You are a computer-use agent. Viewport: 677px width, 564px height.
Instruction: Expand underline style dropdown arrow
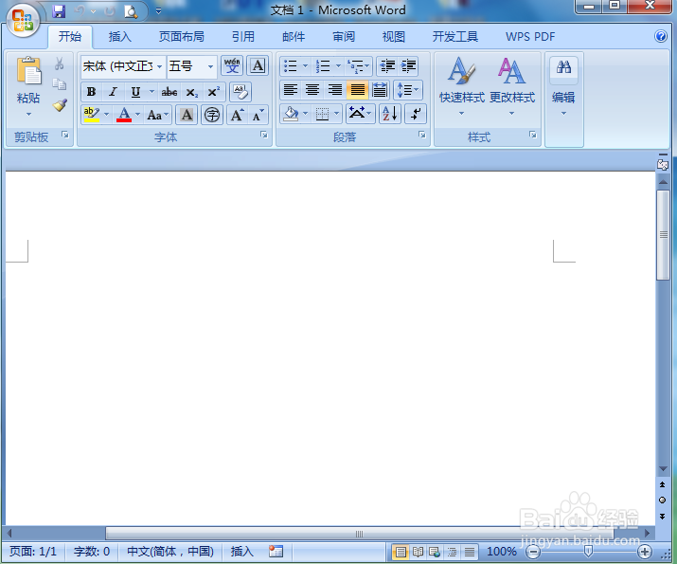(x=151, y=92)
